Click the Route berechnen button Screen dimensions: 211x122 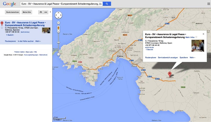click(12, 12)
